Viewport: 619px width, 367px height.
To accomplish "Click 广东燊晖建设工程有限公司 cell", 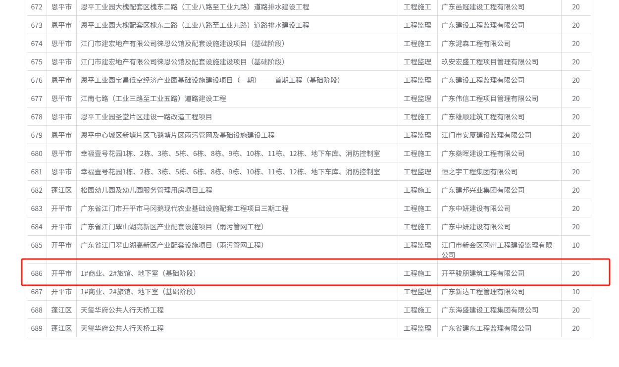I will [483, 154].
